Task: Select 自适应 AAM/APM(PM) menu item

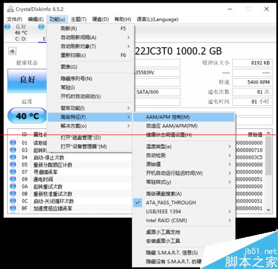Action: [x=183, y=126]
